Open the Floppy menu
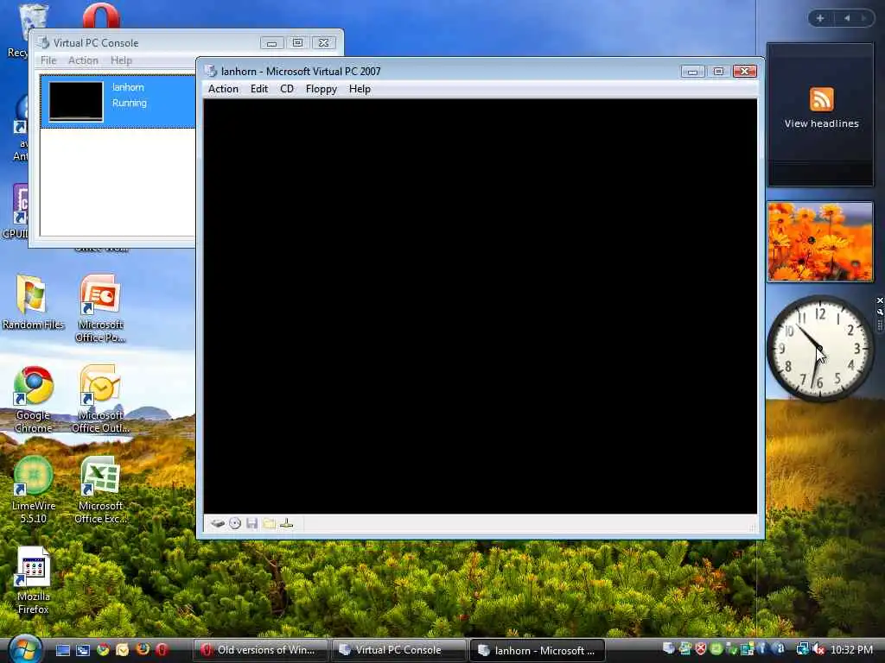 322,89
